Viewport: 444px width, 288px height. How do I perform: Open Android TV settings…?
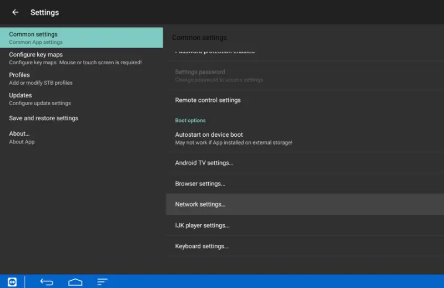click(304, 163)
